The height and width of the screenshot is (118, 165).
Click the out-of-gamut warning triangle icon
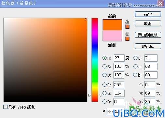127,22
